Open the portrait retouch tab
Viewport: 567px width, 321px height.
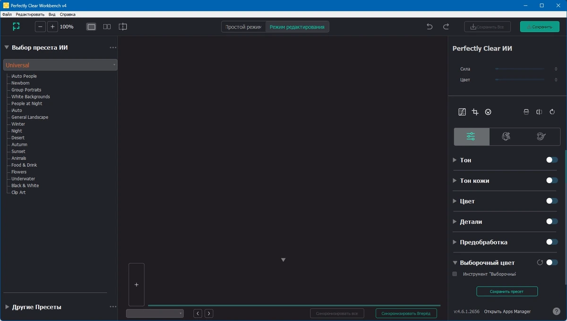506,136
